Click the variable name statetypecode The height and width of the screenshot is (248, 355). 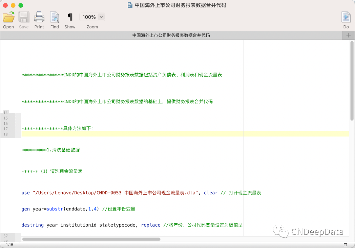117,225
